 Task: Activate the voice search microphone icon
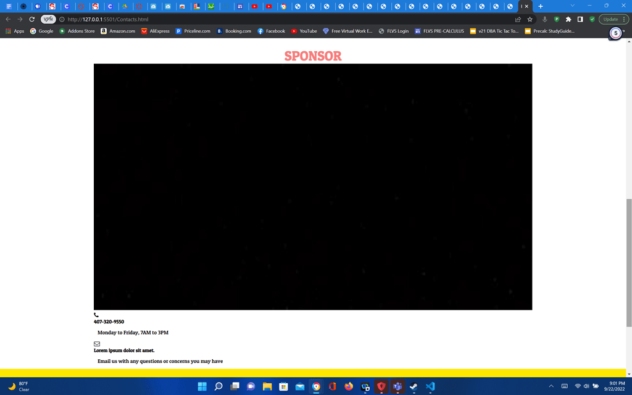click(545, 19)
